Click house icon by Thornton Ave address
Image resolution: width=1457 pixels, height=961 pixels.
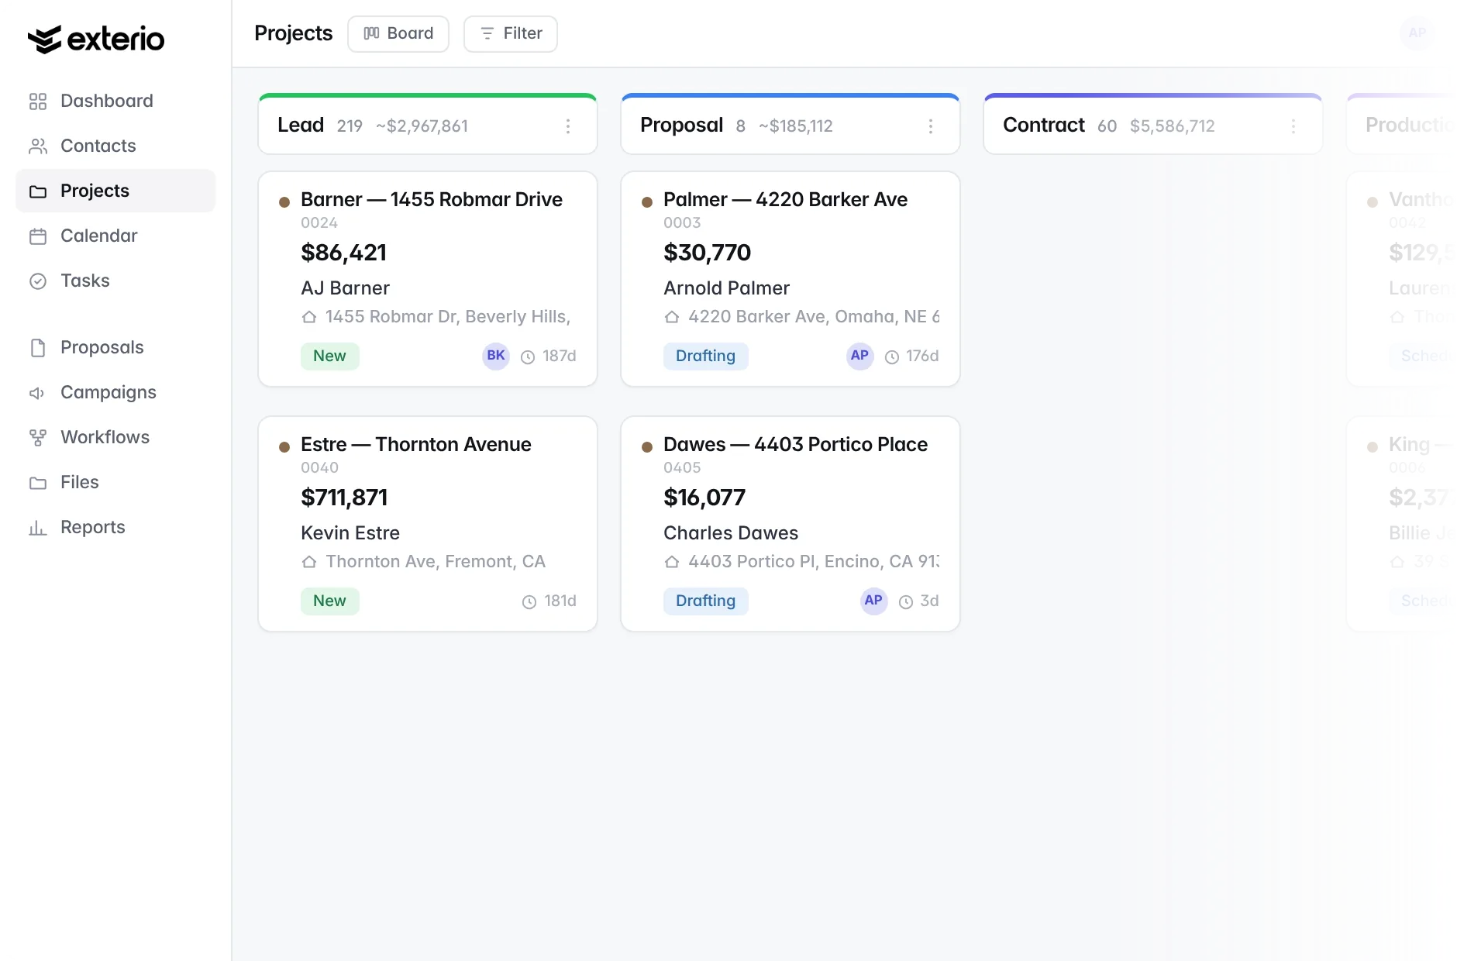(x=309, y=562)
